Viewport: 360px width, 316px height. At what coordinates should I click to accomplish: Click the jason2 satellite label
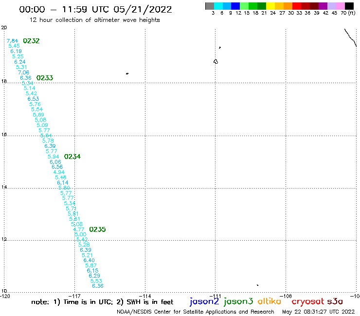[x=204, y=302]
